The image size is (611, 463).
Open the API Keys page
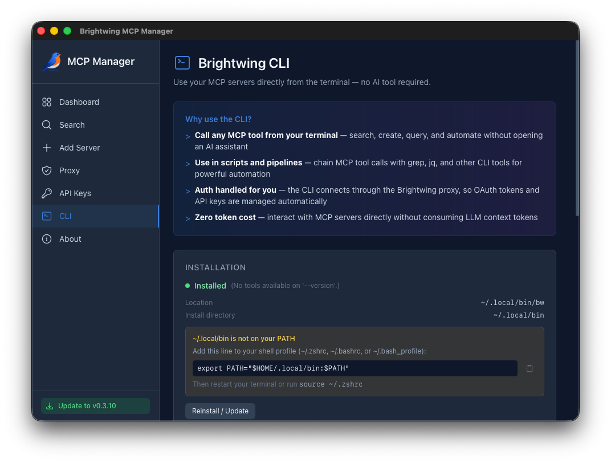[96, 193]
